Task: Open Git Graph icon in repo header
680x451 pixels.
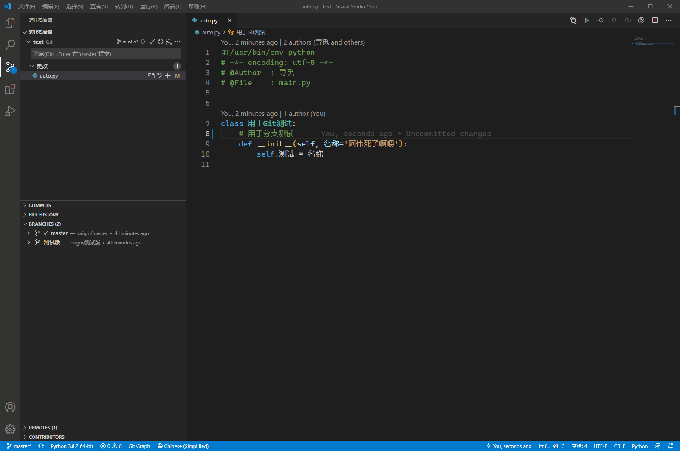Action: pos(169,42)
